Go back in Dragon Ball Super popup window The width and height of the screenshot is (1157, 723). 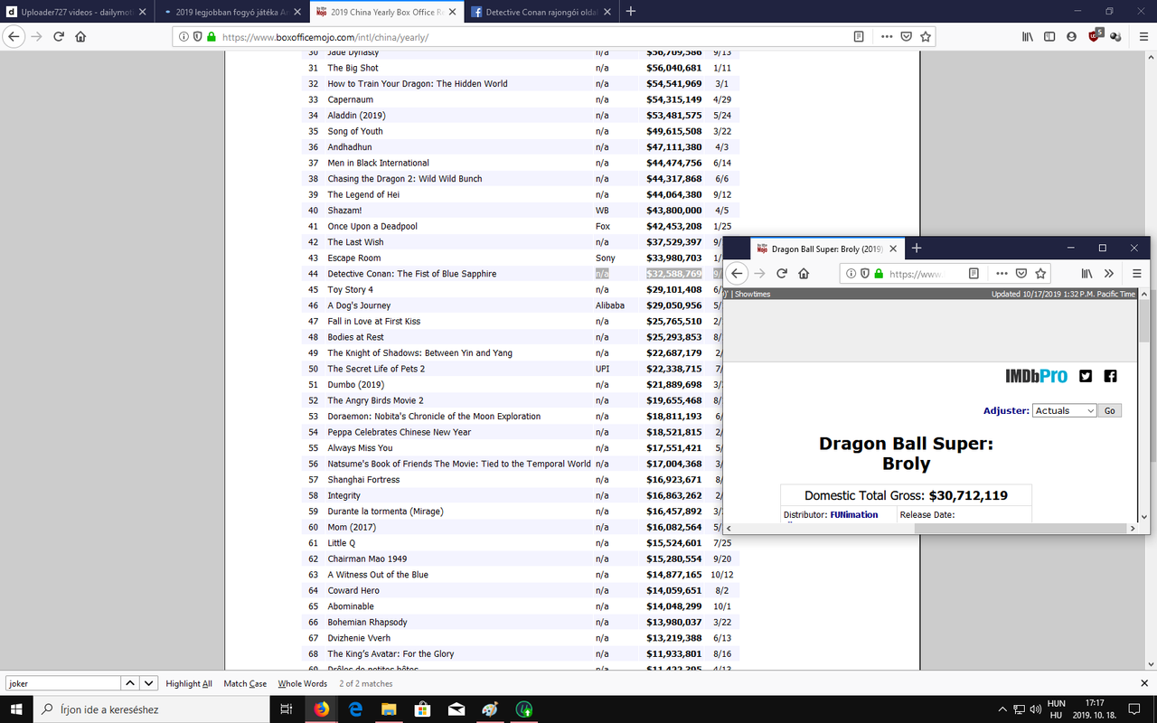point(738,273)
